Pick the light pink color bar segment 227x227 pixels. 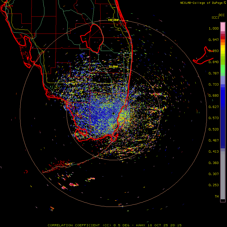coord(223,27)
